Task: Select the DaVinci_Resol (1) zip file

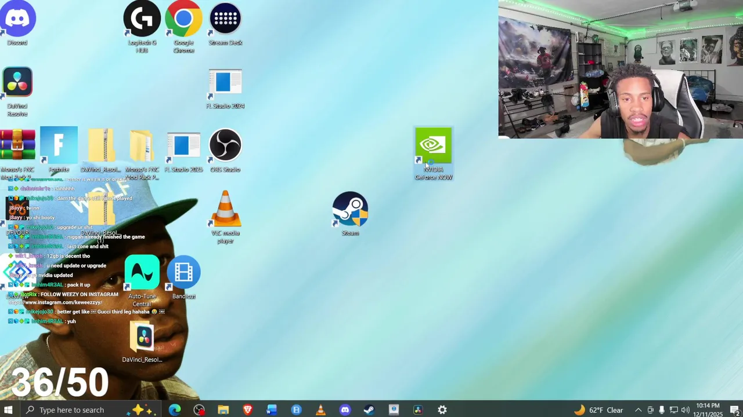Action: [x=100, y=217]
